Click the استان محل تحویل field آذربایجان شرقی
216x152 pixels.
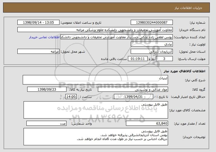click(x=152, y=52)
